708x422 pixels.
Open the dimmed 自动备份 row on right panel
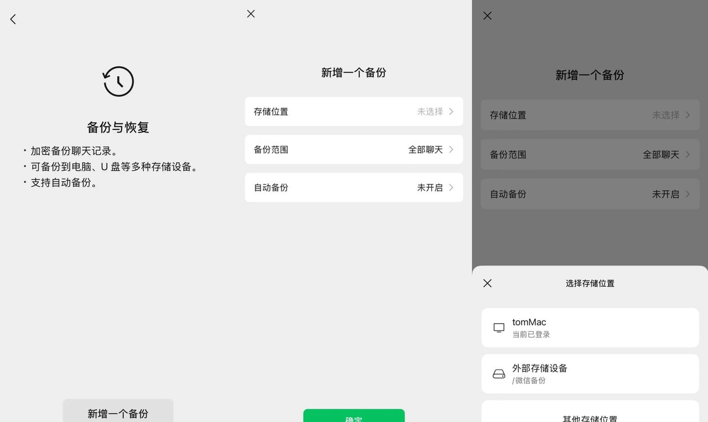click(x=590, y=194)
